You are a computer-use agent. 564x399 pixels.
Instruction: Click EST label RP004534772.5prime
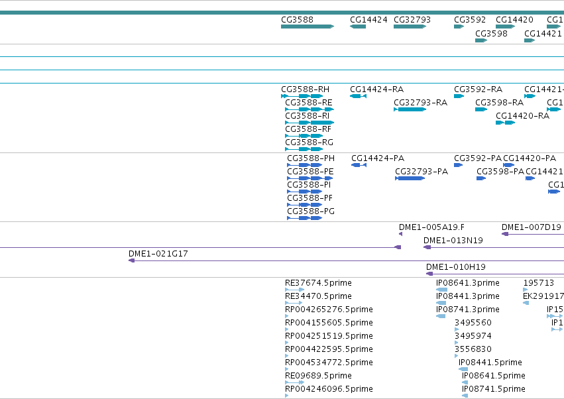click(329, 363)
